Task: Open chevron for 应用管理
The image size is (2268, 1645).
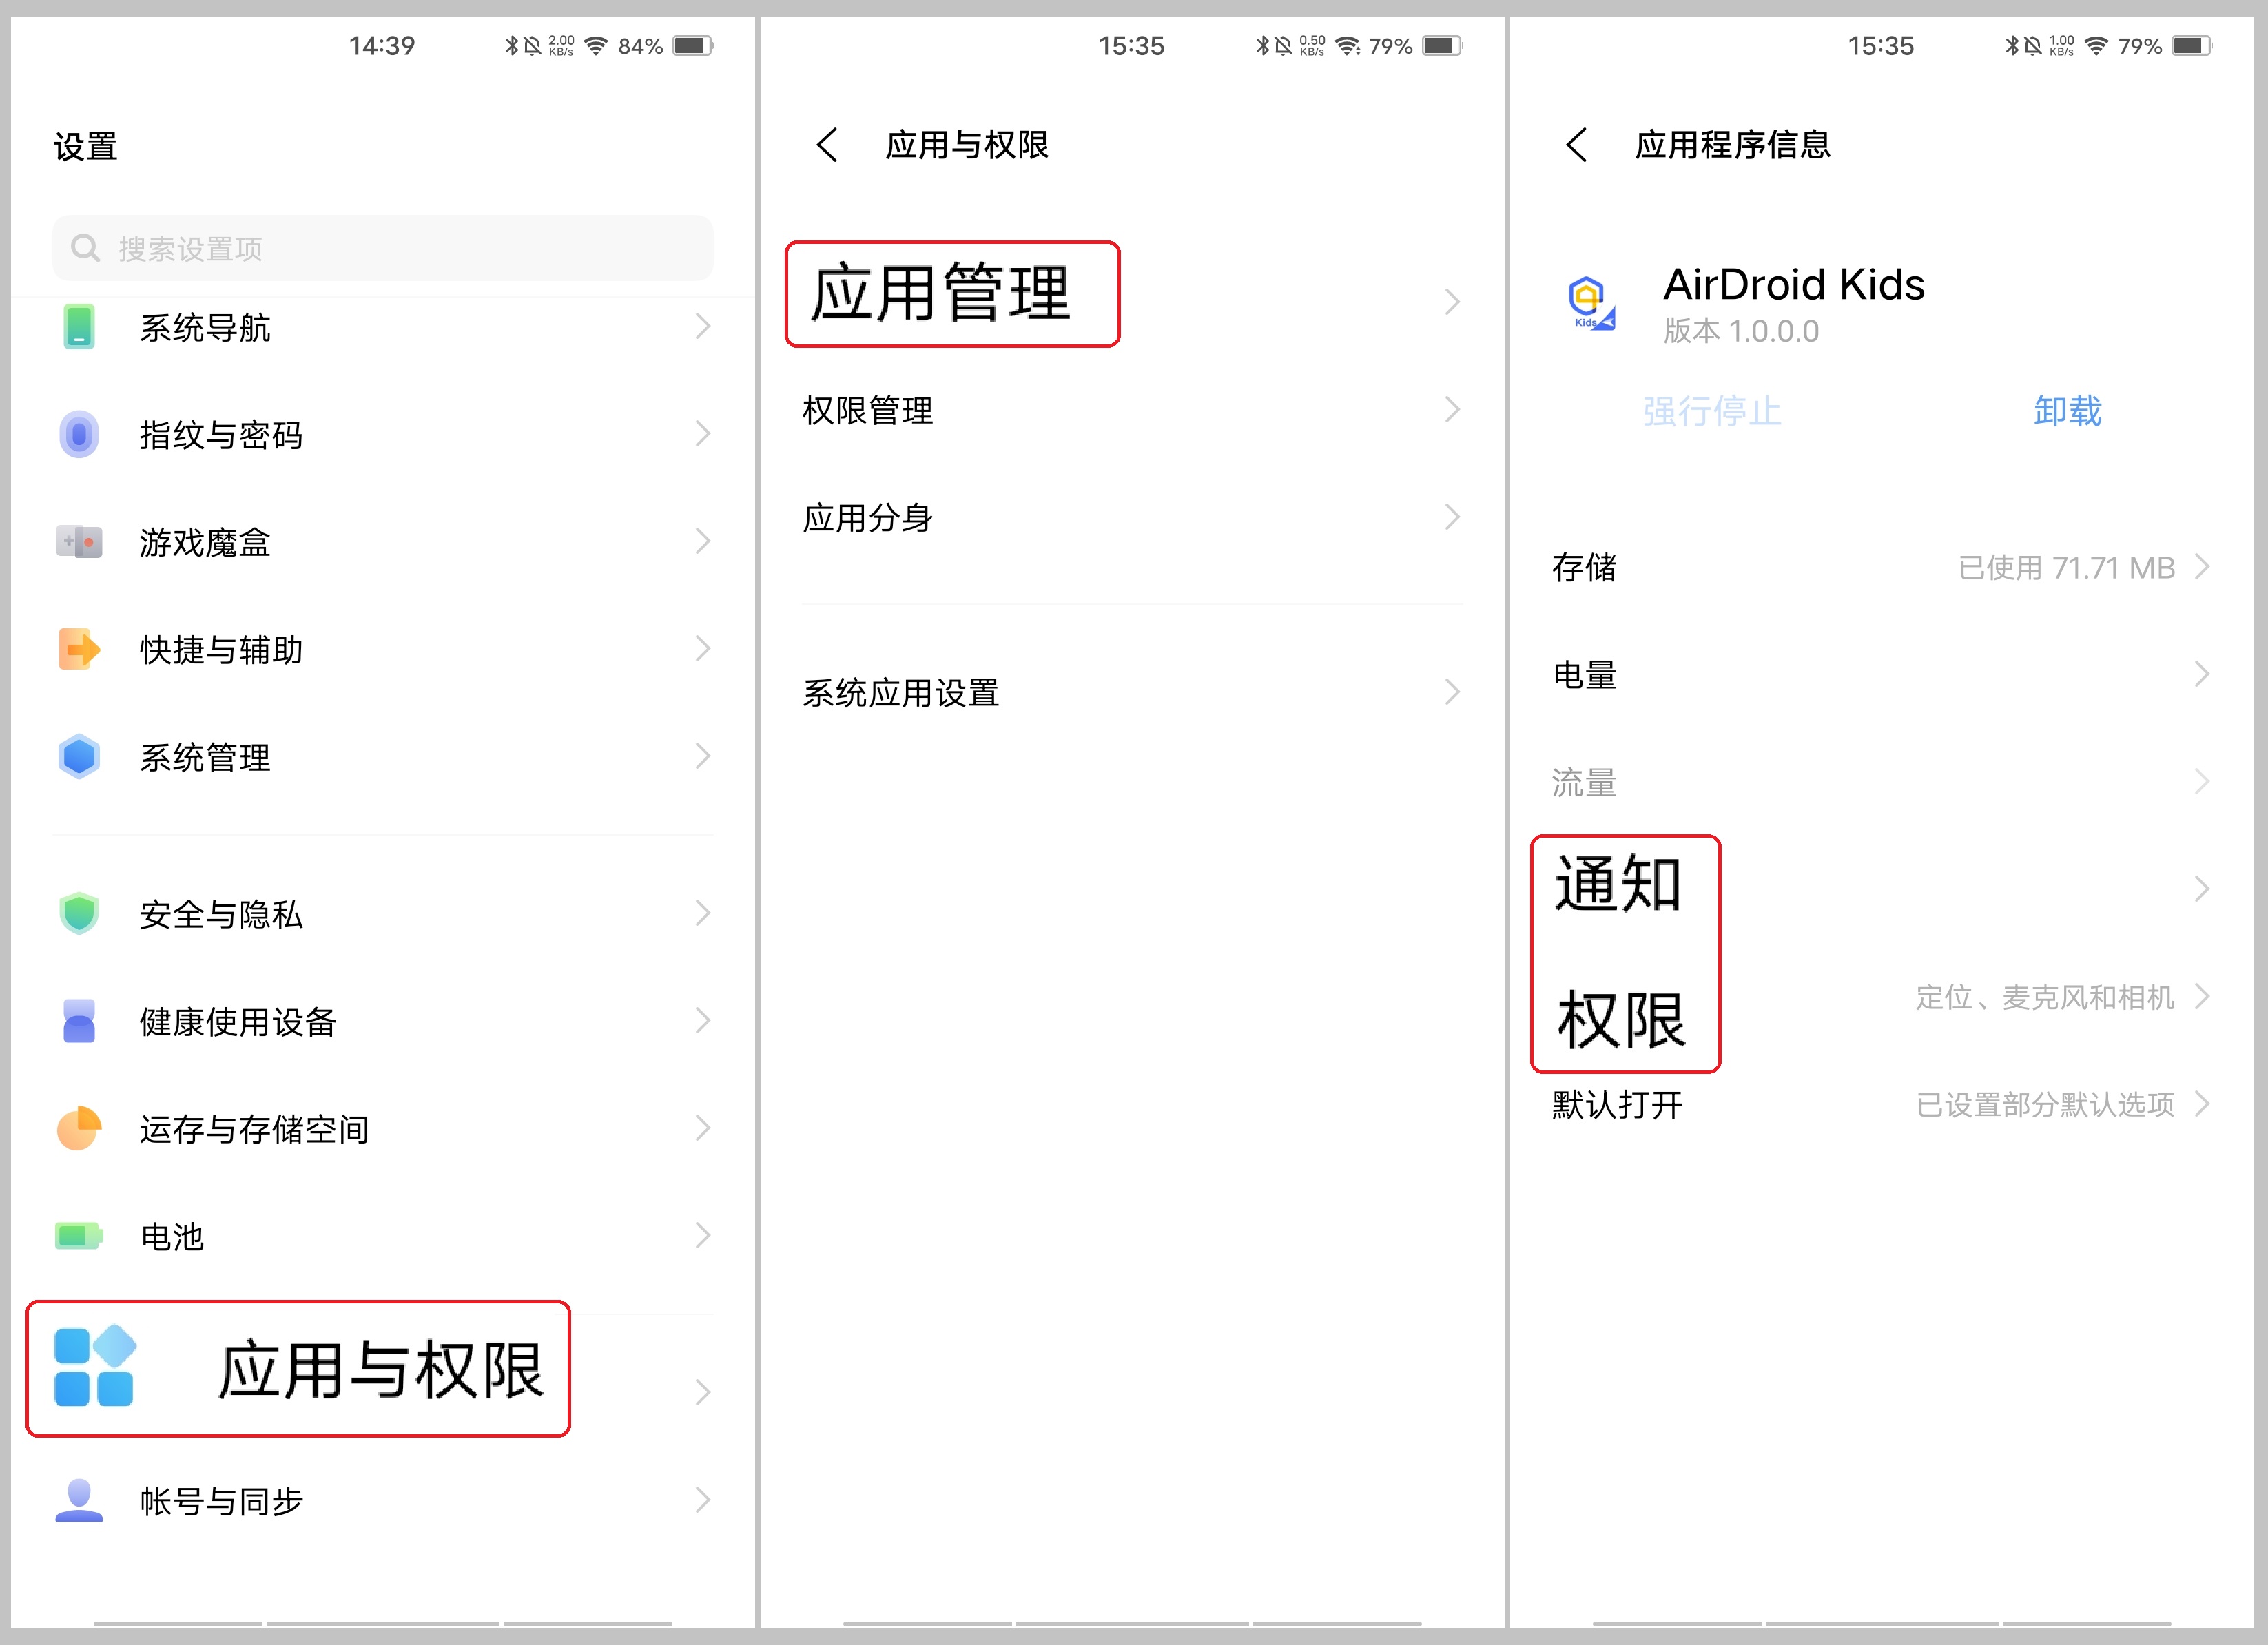Action: point(1452,302)
